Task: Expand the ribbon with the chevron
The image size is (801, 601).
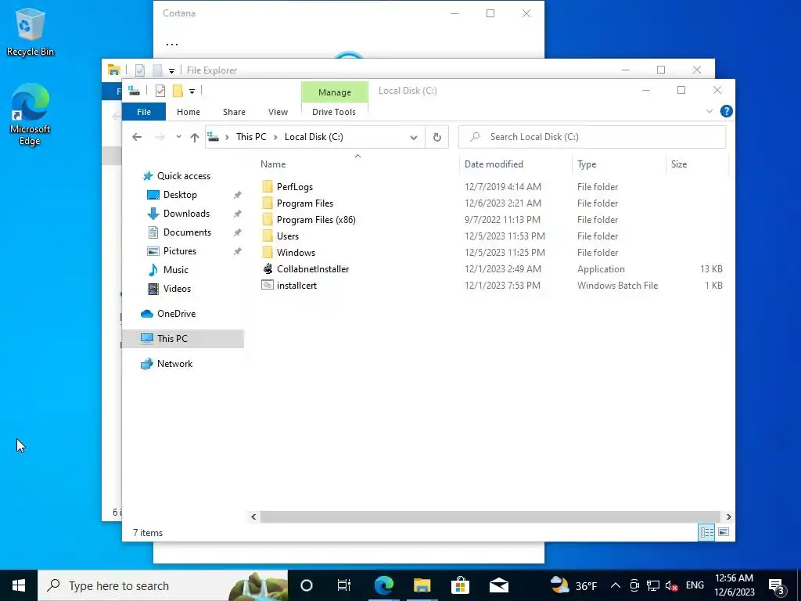Action: click(x=709, y=111)
